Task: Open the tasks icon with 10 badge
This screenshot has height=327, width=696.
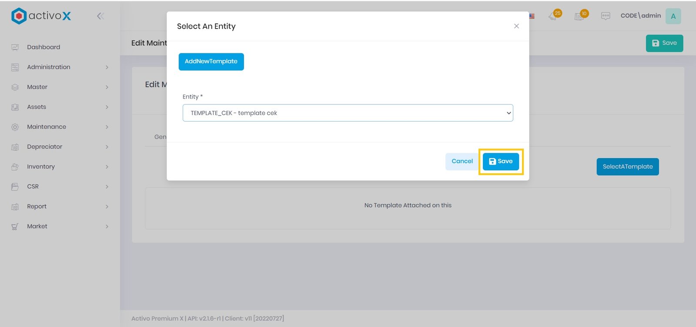Action: pos(579,16)
